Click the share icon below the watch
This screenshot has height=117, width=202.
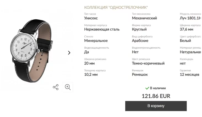pos(56,87)
